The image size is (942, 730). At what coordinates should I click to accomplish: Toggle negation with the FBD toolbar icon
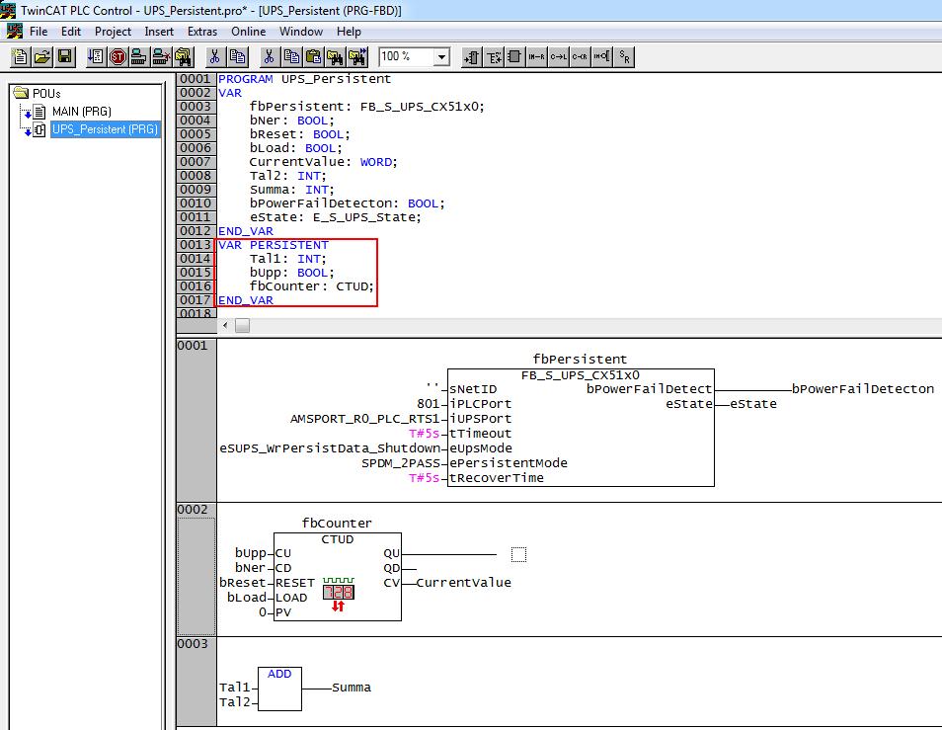pos(601,57)
